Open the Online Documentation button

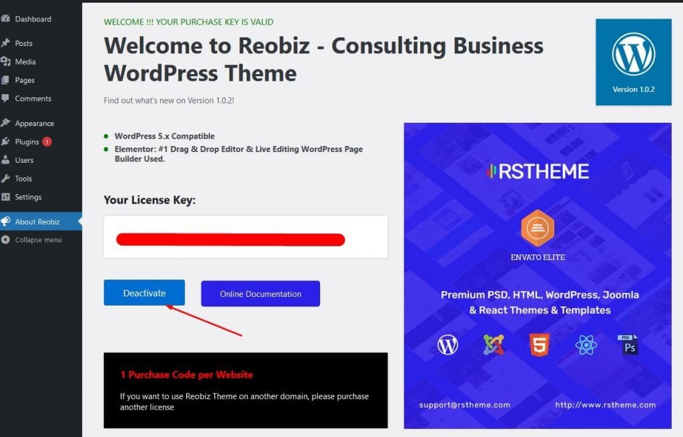(261, 294)
